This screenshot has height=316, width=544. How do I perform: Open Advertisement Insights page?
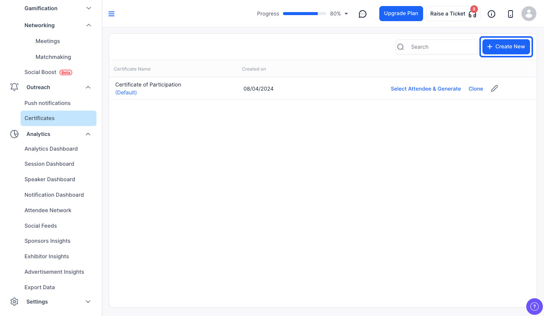(54, 272)
